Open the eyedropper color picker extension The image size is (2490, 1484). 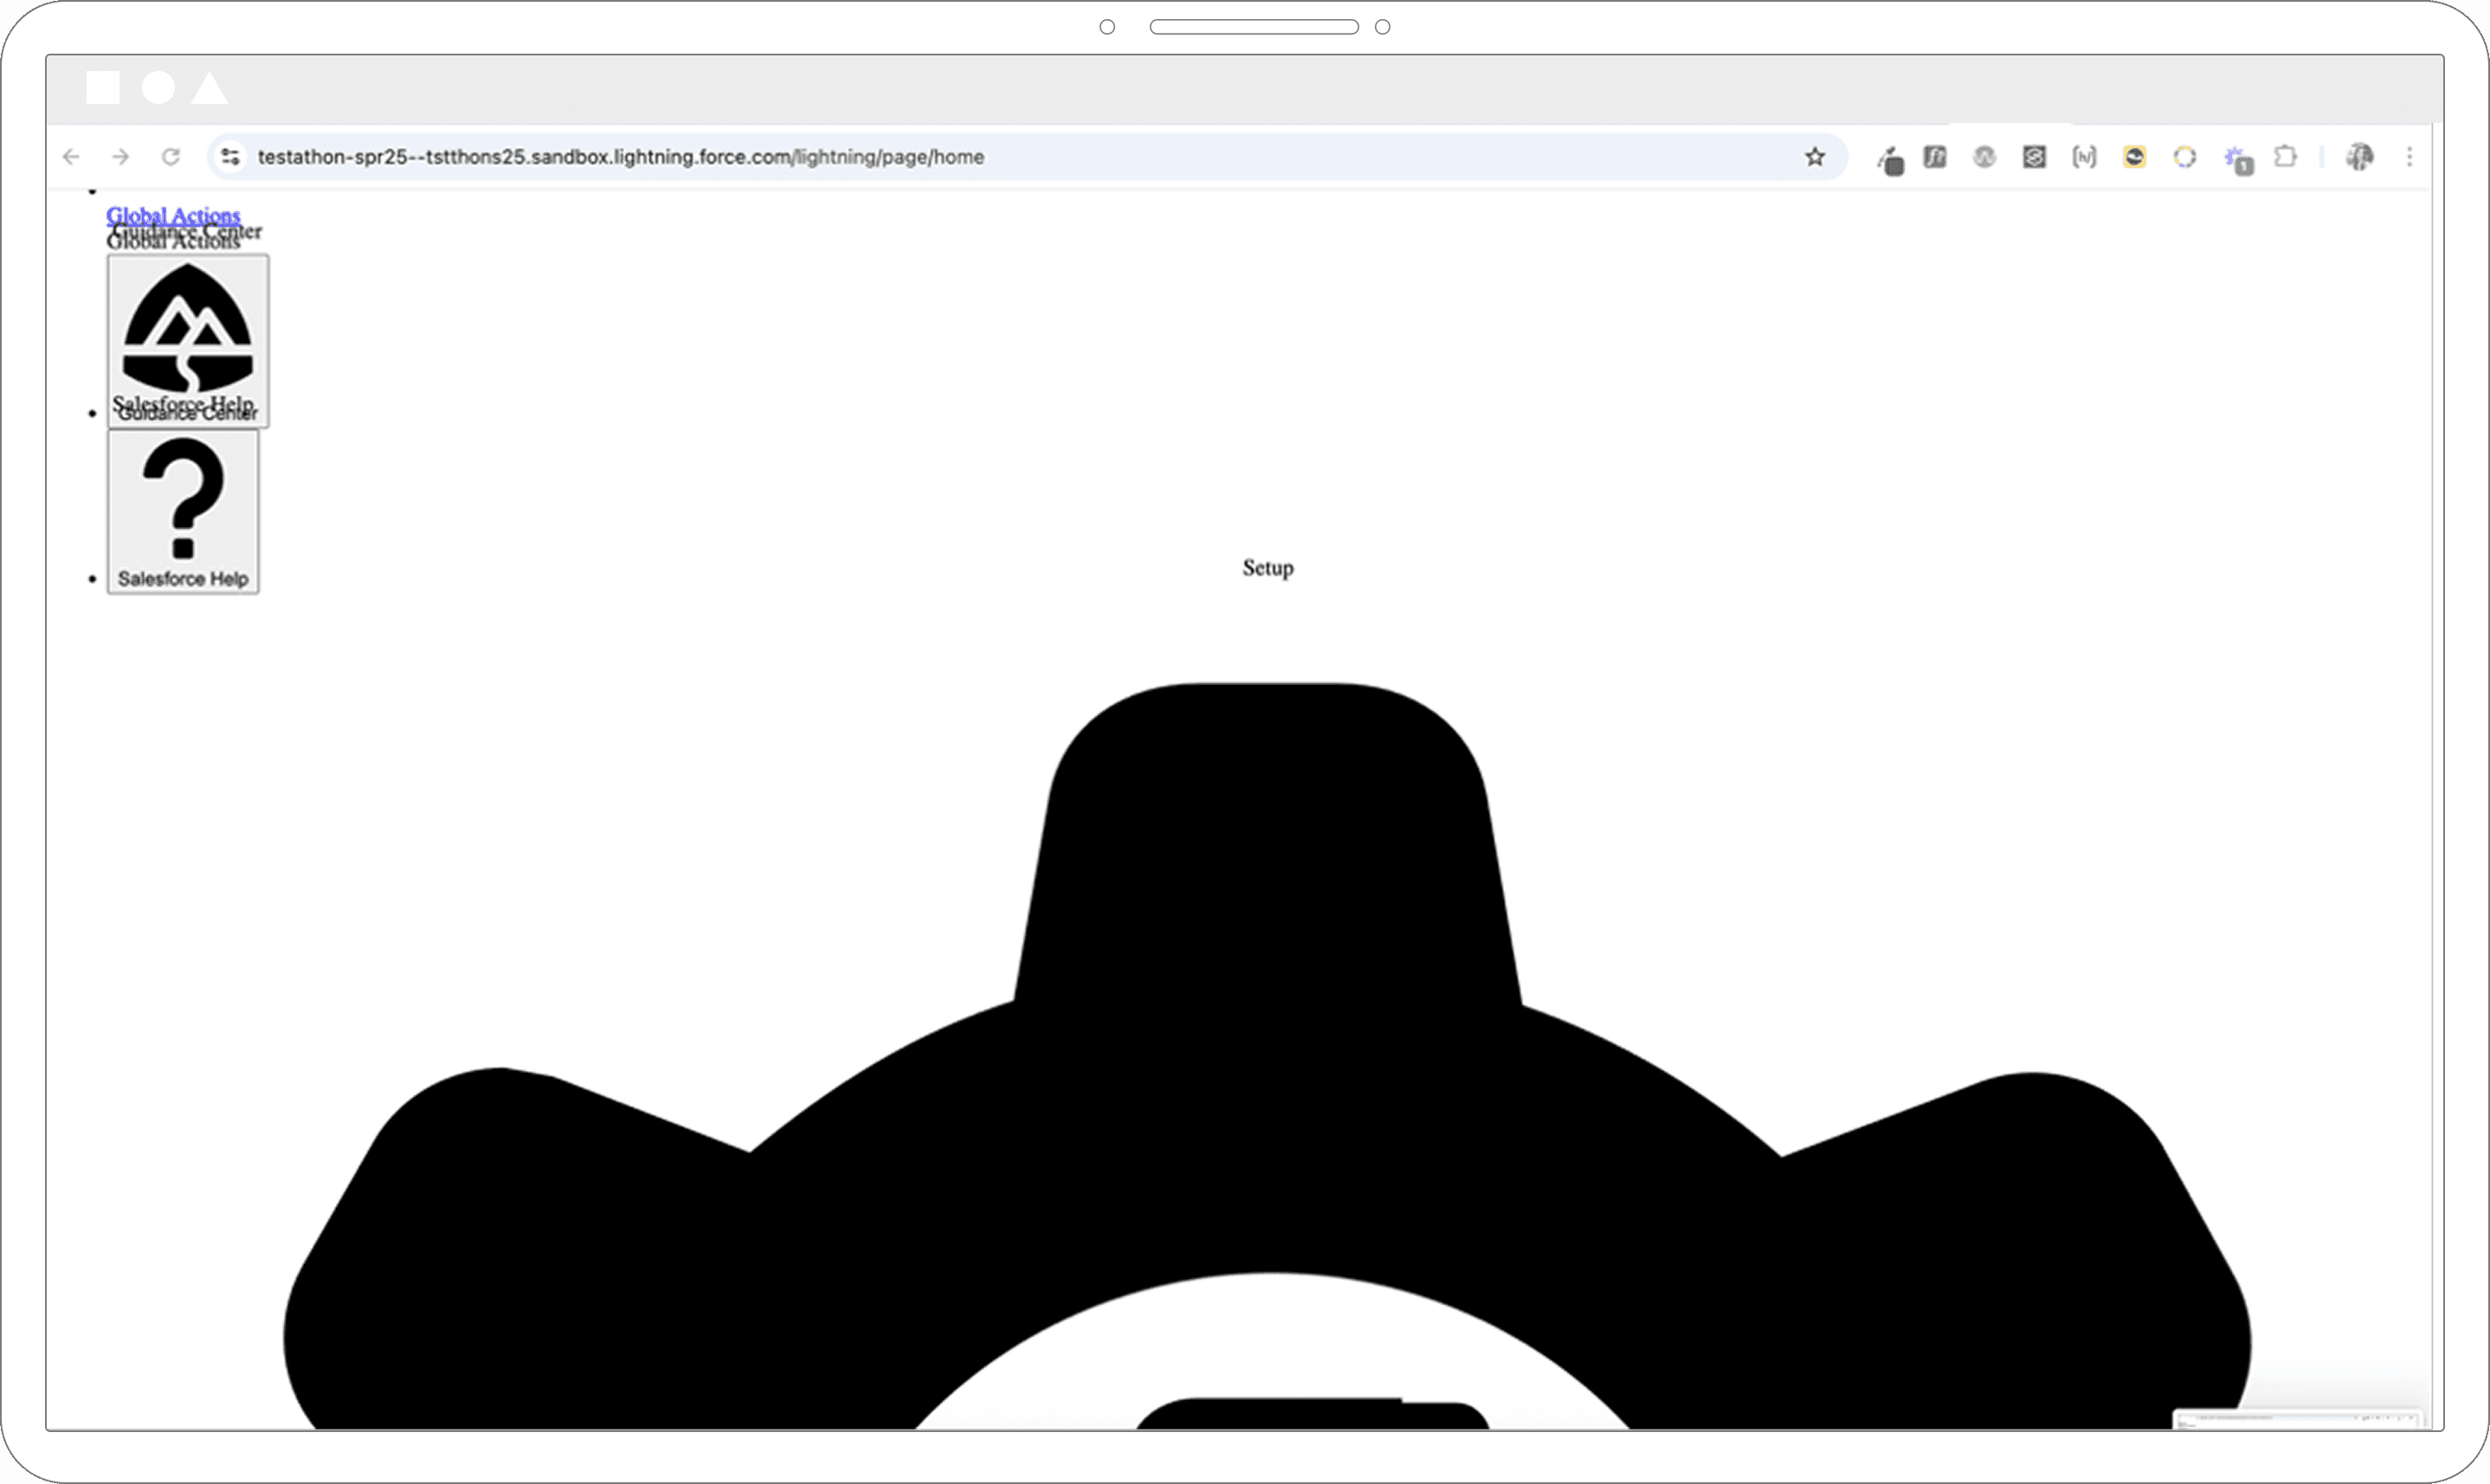1890,159
